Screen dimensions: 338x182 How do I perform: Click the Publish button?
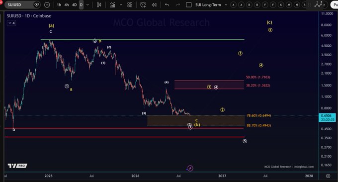(x=335, y=5)
